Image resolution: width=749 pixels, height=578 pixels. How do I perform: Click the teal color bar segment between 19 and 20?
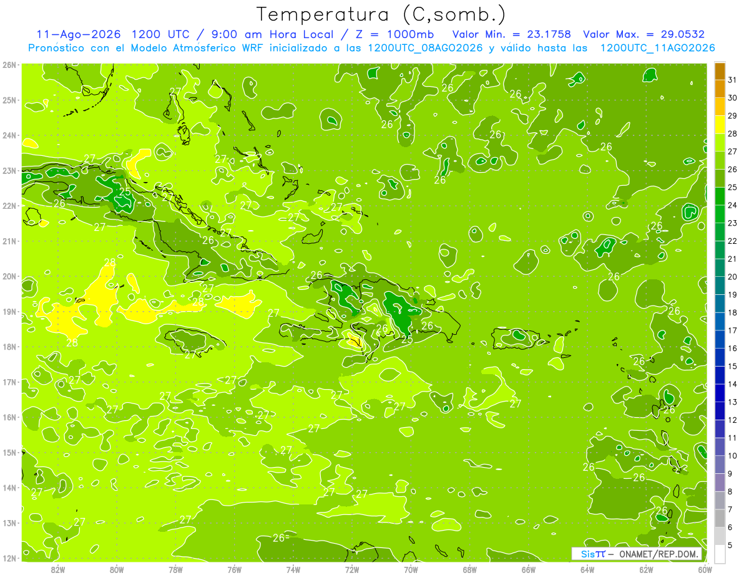[720, 286]
